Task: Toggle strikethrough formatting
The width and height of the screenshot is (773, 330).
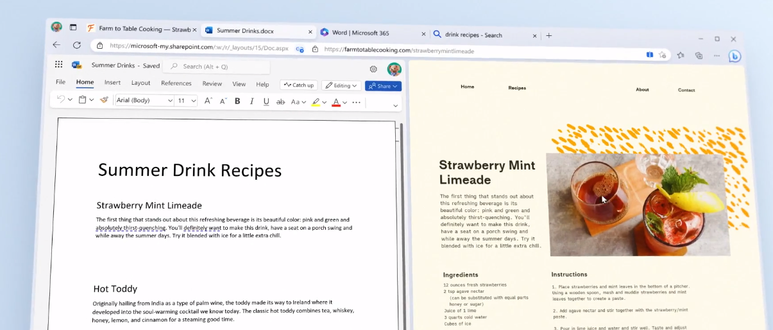Action: [x=280, y=102]
